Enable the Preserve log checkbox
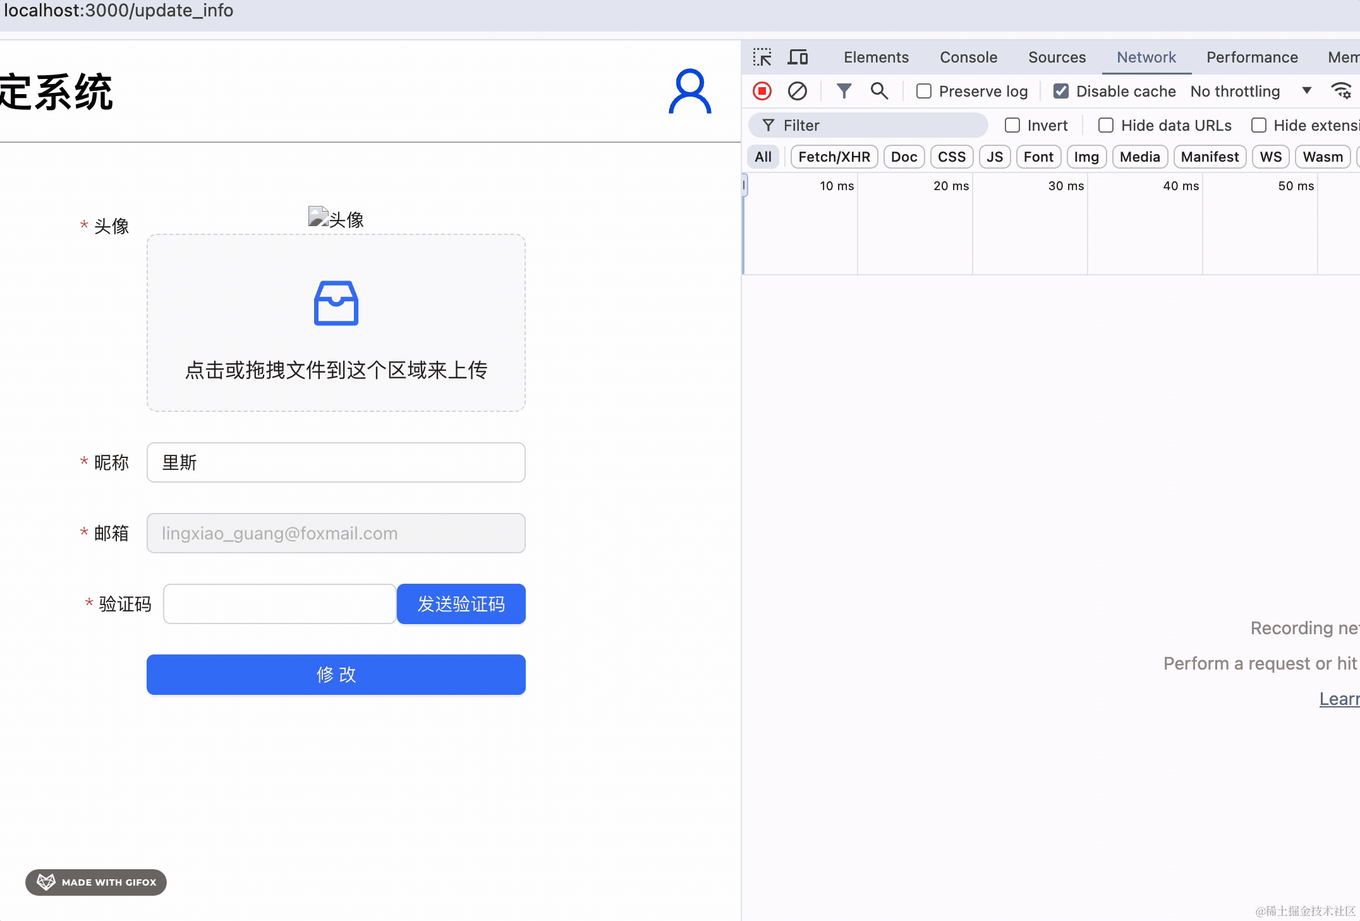This screenshot has width=1360, height=921. pos(924,92)
